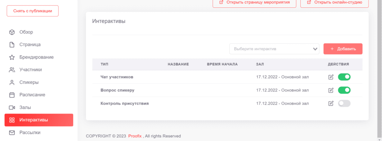This screenshot has height=141, width=382.
Task: Click Снять с публикации button
Action: coord(33,11)
